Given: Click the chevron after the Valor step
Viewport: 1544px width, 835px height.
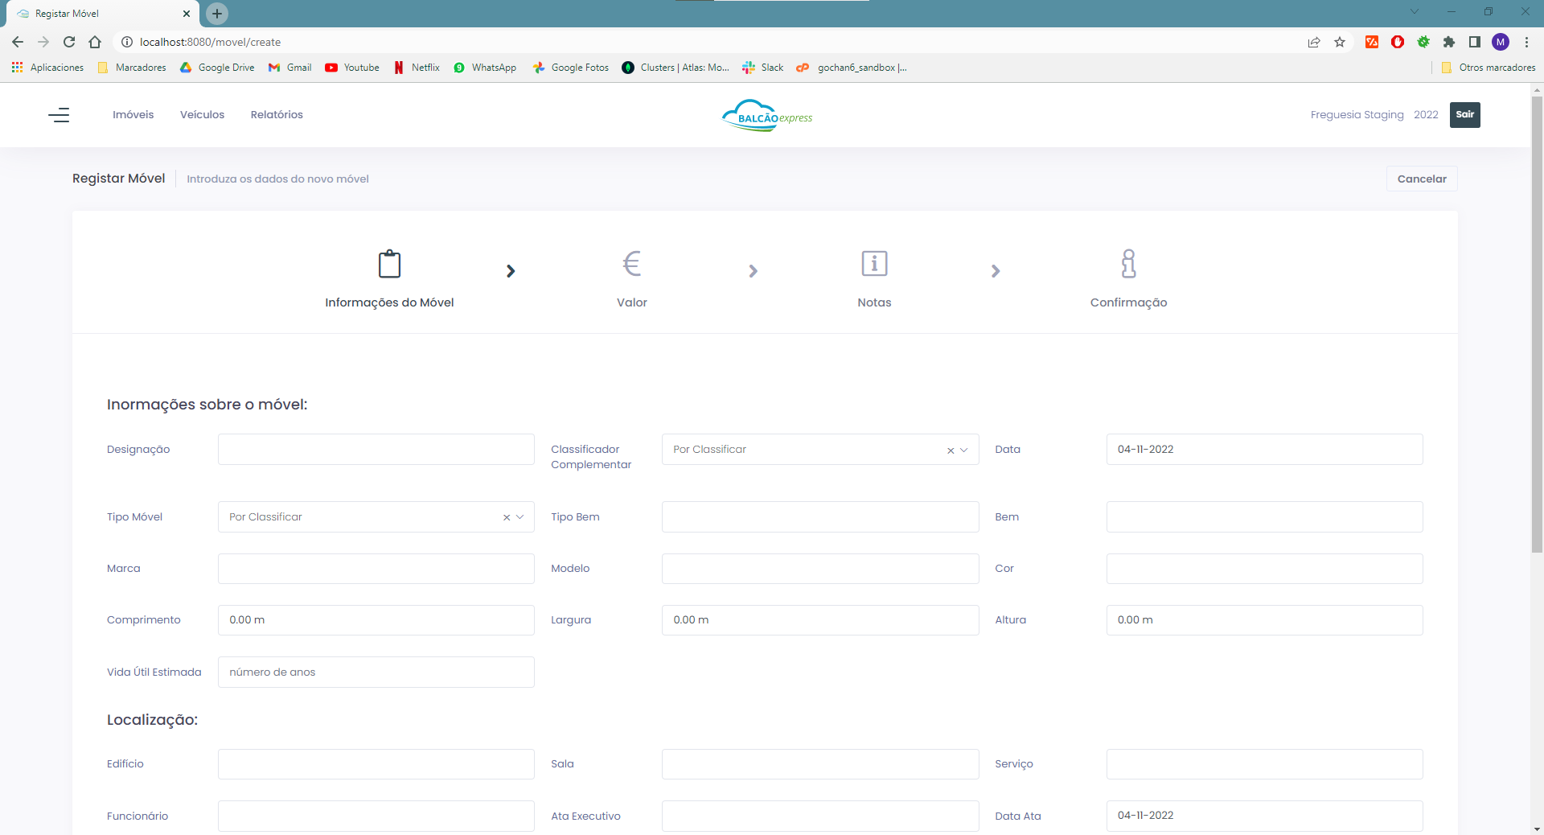Looking at the screenshot, I should [753, 271].
